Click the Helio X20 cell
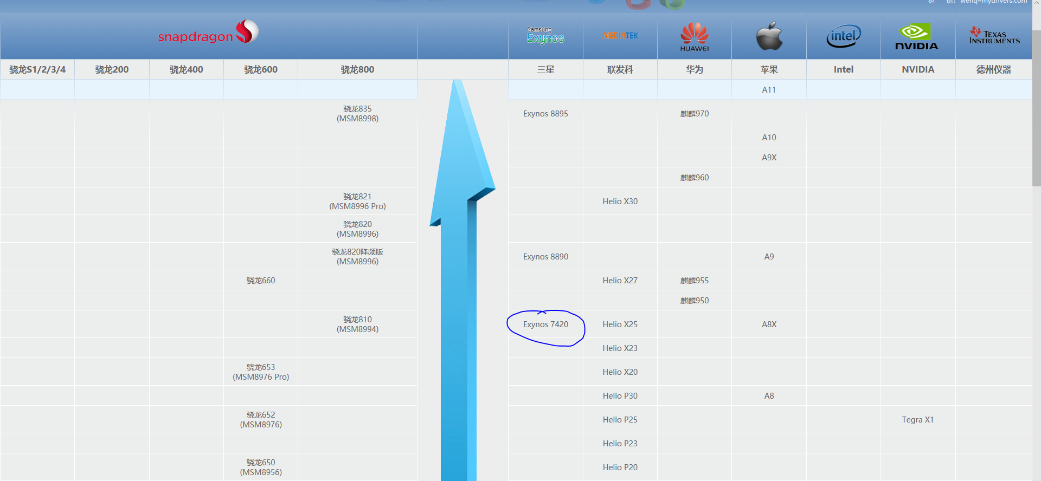The height and width of the screenshot is (481, 1041). 620,372
